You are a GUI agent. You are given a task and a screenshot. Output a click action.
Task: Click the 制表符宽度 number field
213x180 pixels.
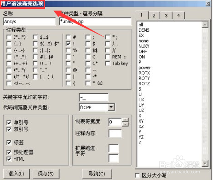(115, 122)
